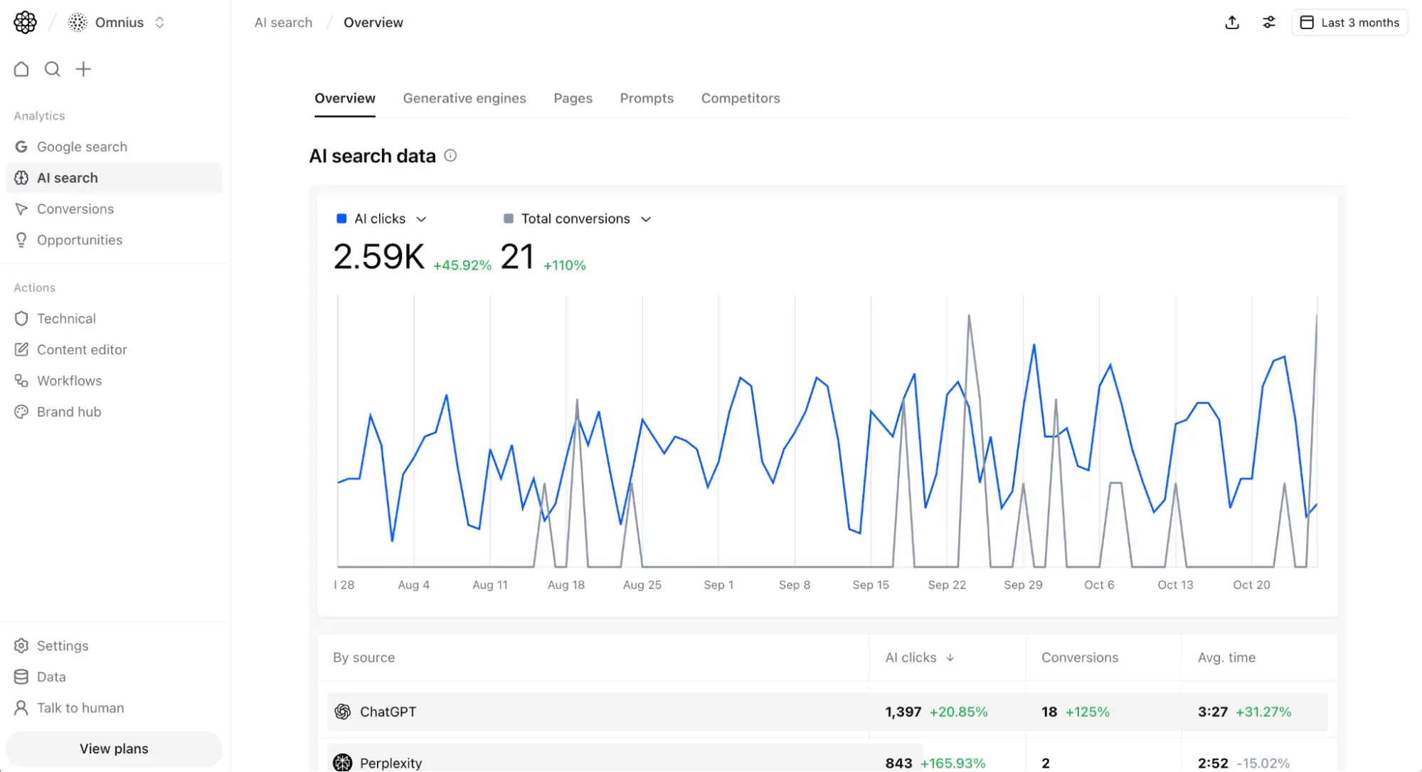Select the Google search analytics section
The width and height of the screenshot is (1422, 772).
(x=83, y=146)
